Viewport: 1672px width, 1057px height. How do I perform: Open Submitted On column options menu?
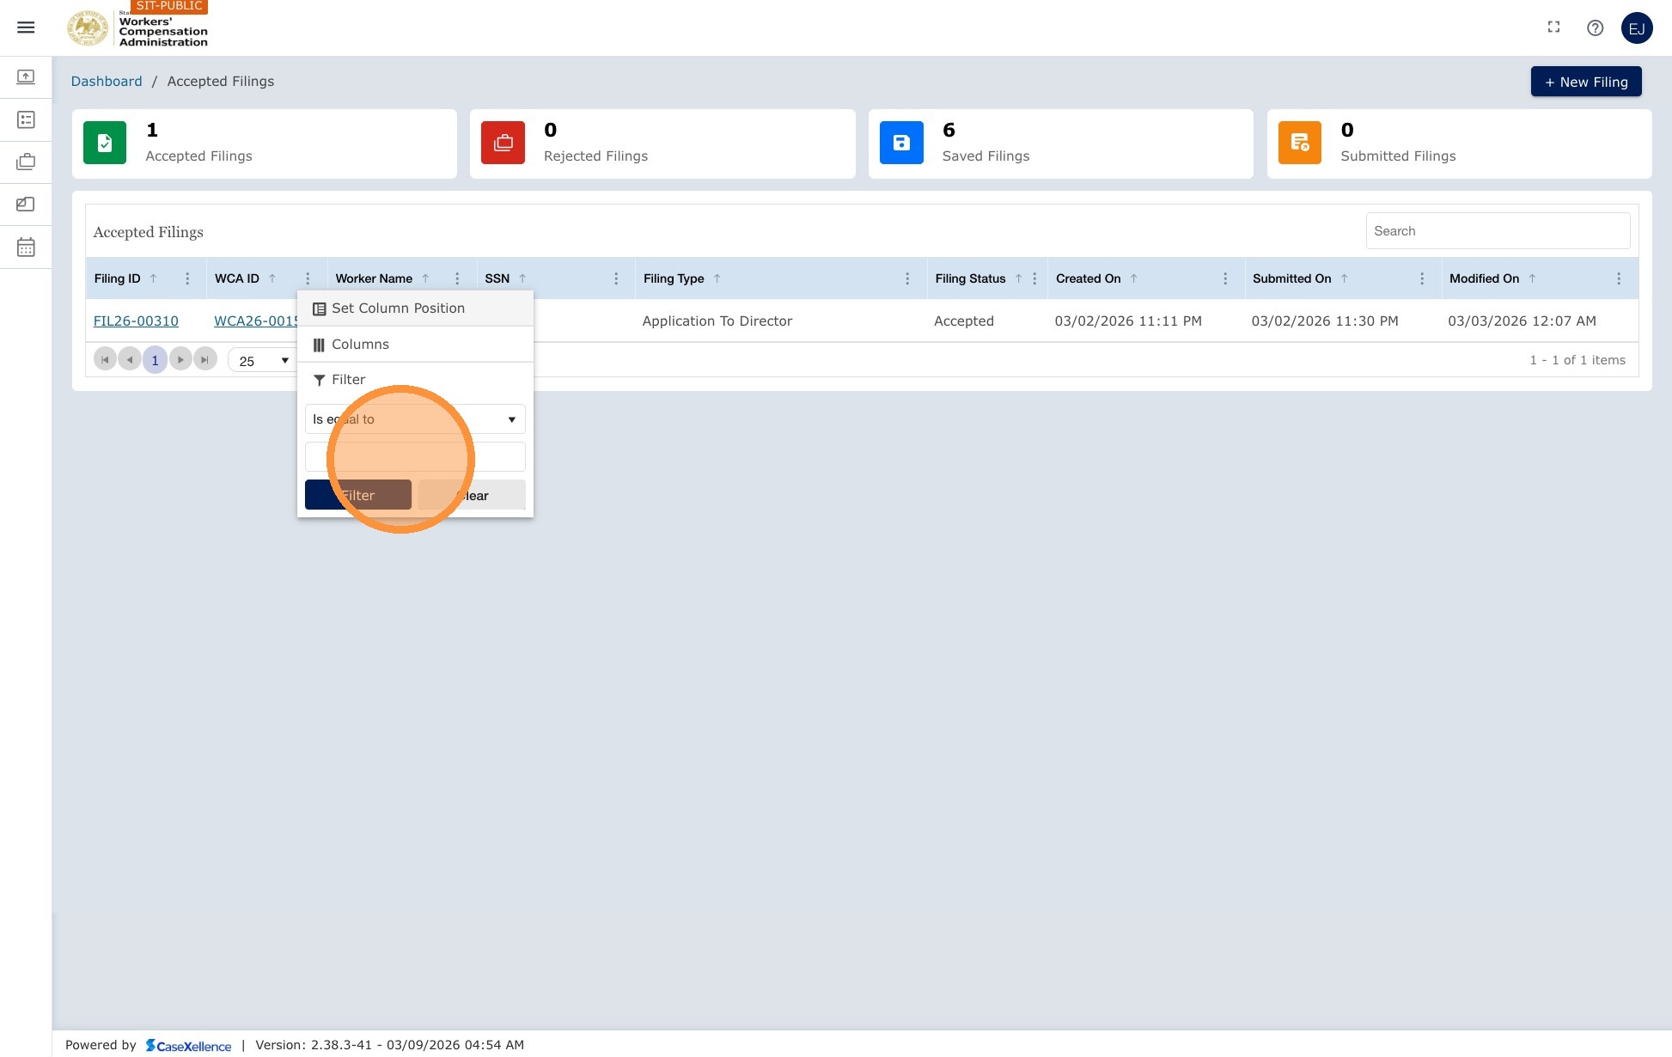click(x=1422, y=278)
